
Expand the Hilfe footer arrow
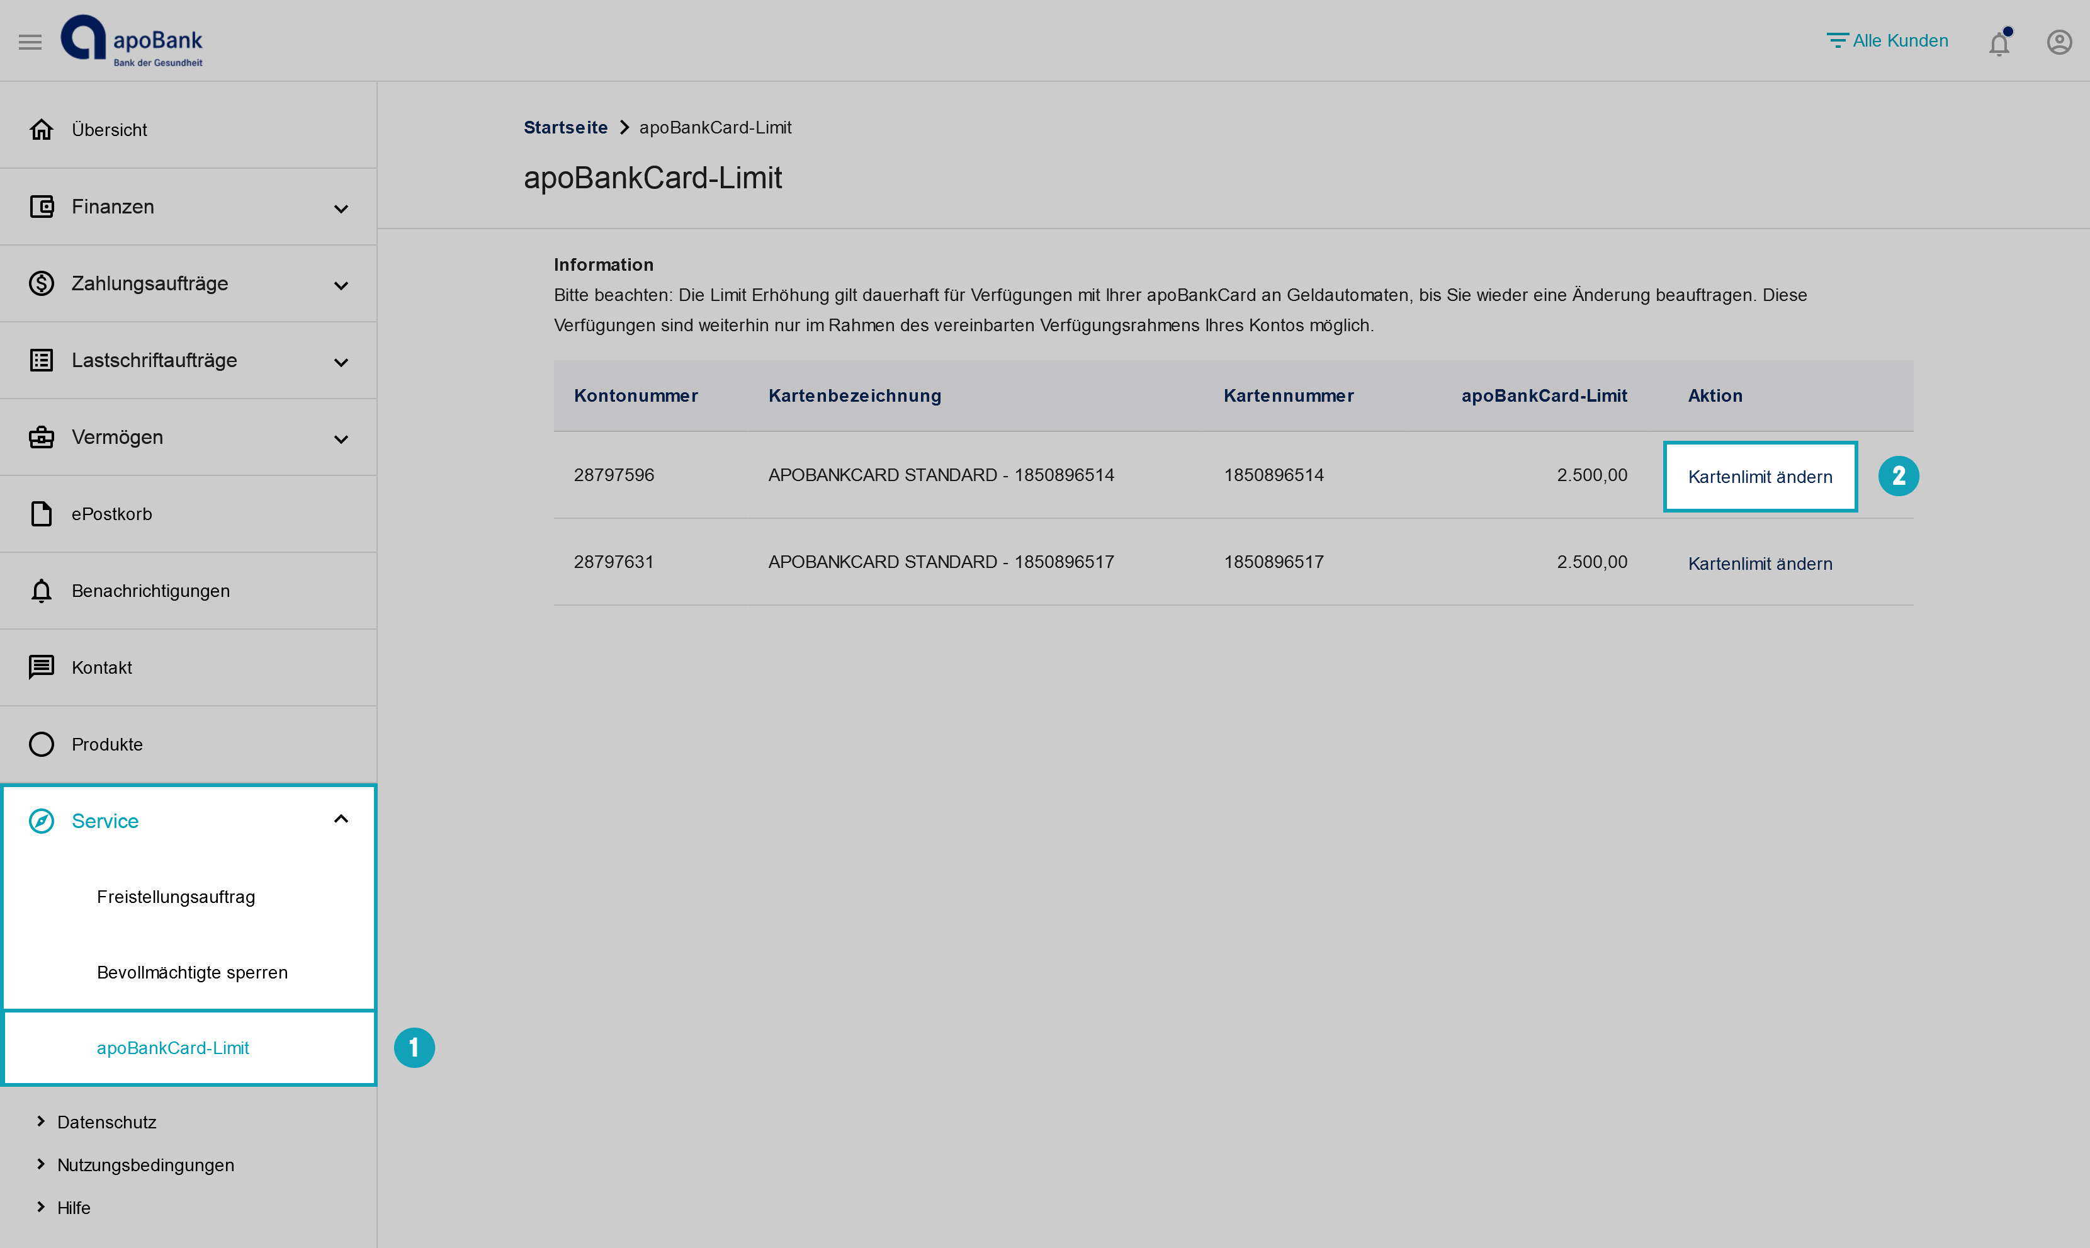point(40,1207)
